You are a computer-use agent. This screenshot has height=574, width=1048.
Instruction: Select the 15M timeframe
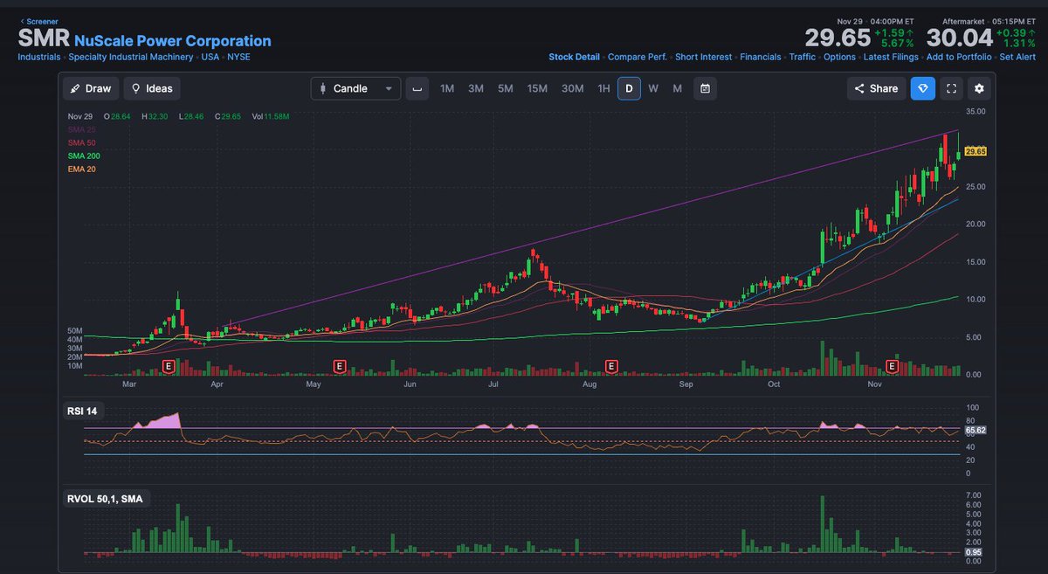coord(537,88)
